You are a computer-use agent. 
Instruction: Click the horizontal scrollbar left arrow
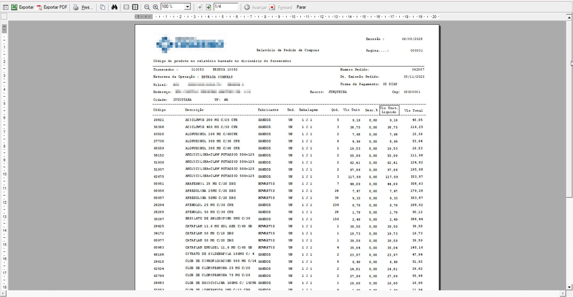[3, 294]
